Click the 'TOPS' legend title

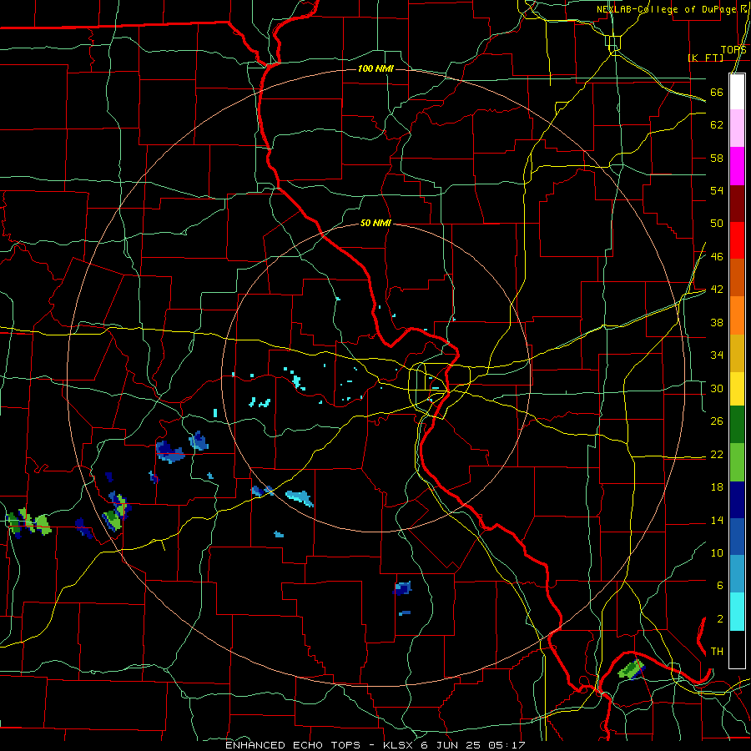click(x=733, y=50)
